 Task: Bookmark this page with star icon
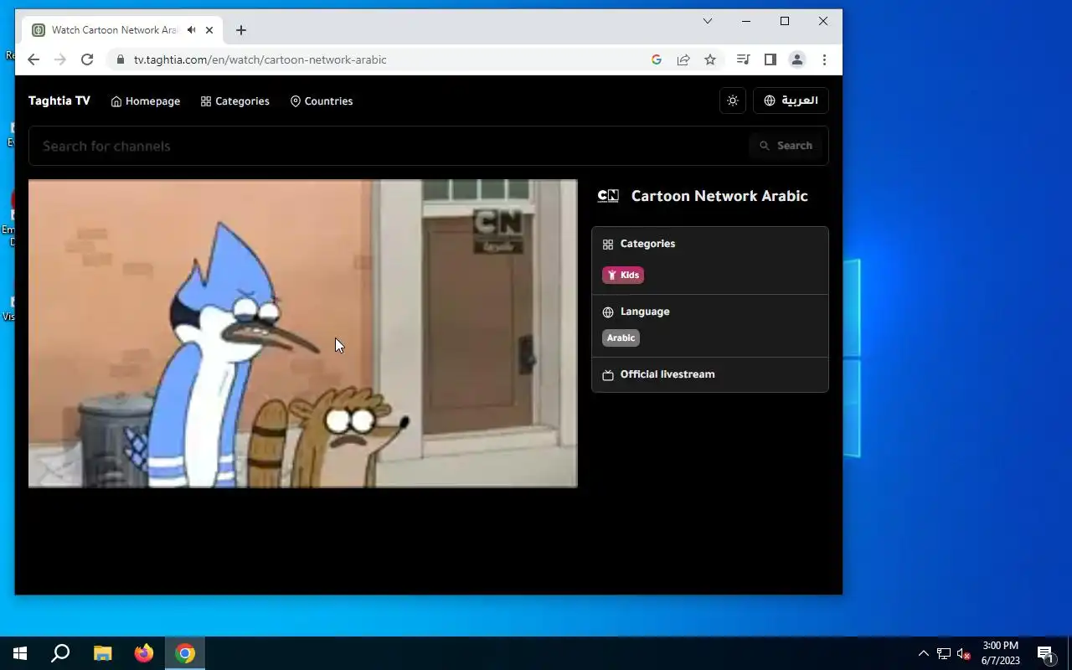tap(710, 59)
